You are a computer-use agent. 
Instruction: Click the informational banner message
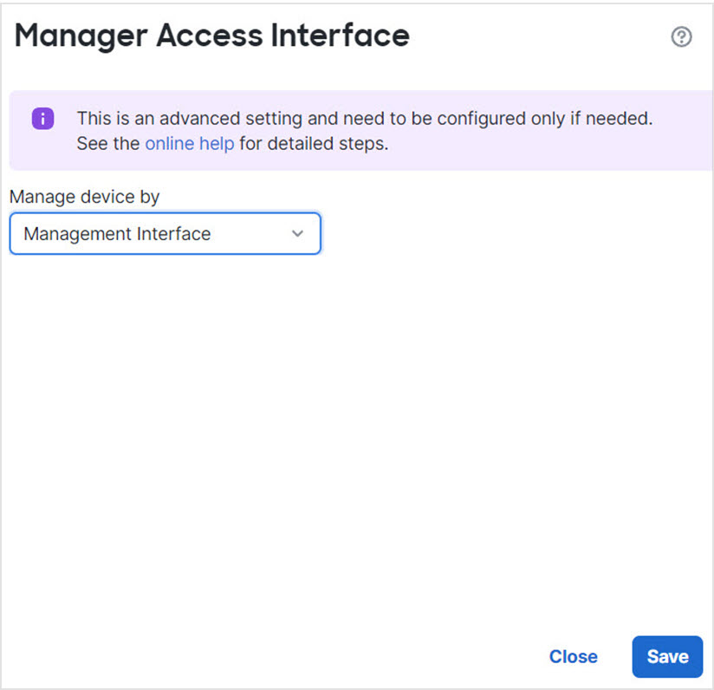coord(364,130)
